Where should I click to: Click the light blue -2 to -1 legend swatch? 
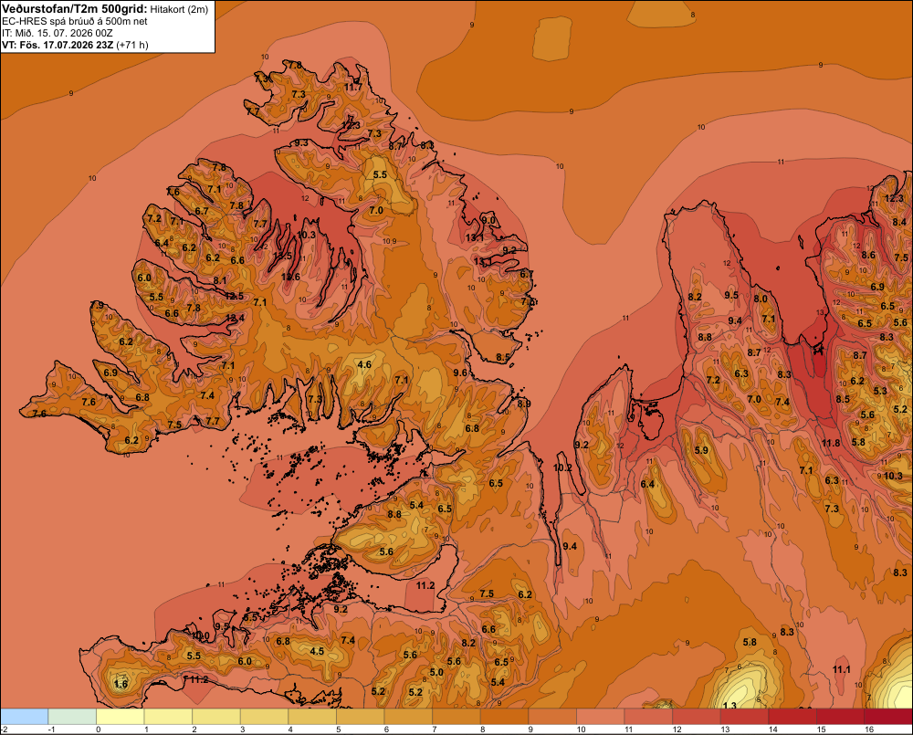click(24, 717)
